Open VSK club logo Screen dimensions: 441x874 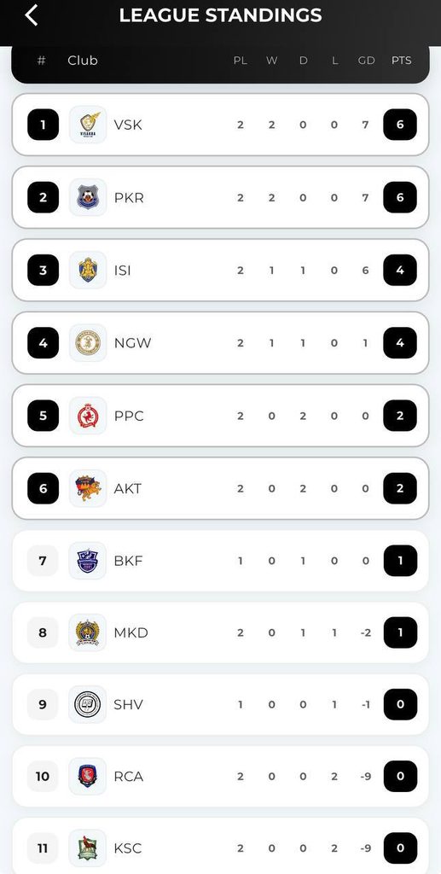coord(88,125)
